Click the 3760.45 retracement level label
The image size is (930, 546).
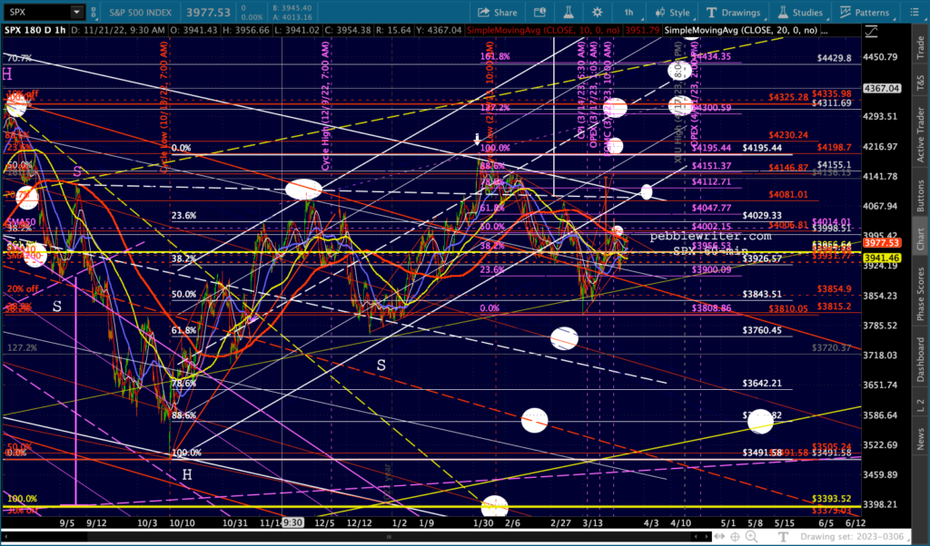click(762, 330)
